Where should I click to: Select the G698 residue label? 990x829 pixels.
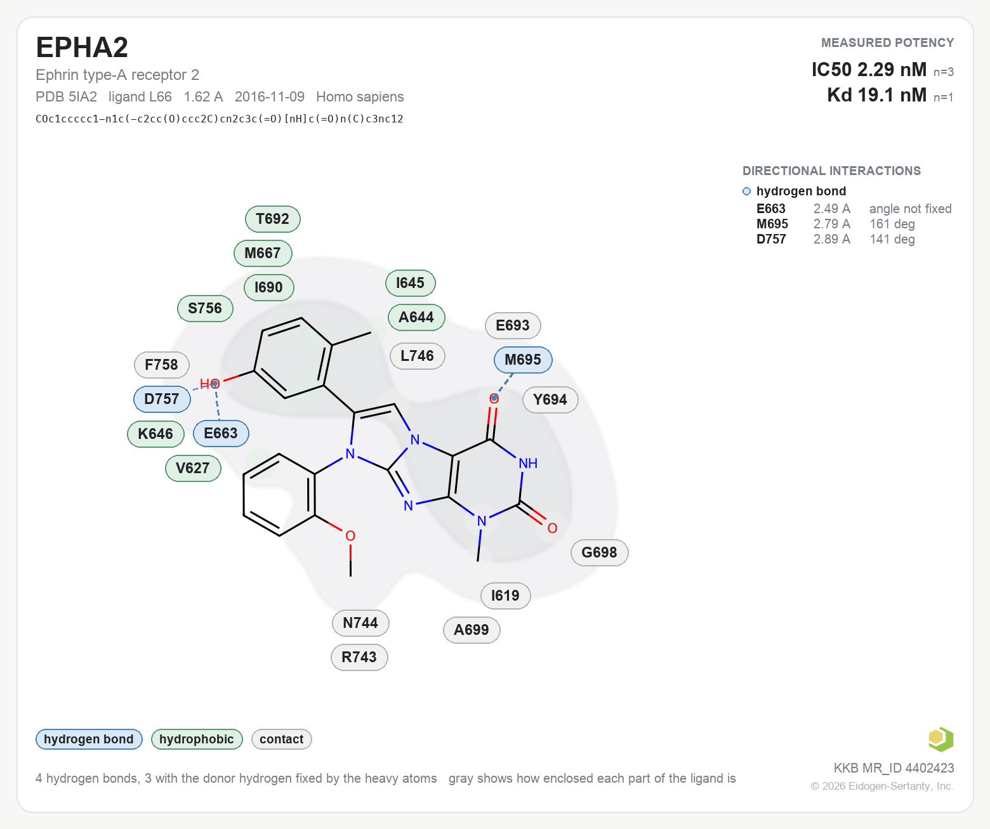click(x=600, y=552)
